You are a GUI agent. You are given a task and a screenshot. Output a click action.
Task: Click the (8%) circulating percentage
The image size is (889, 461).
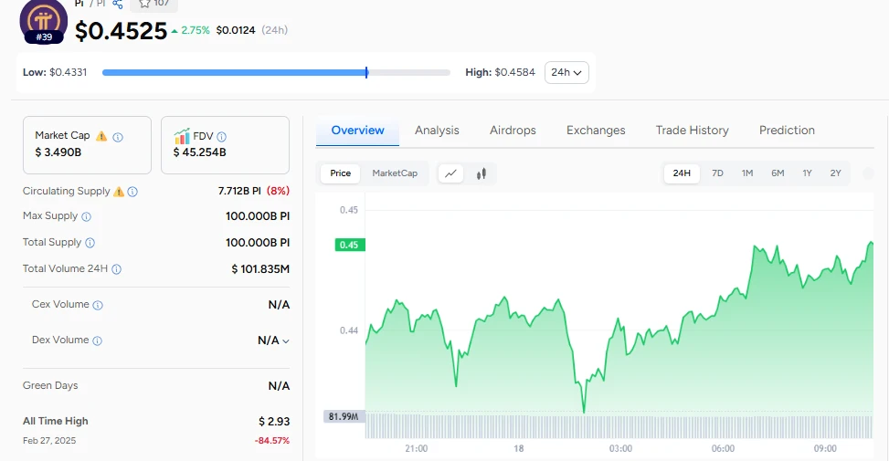coord(278,191)
